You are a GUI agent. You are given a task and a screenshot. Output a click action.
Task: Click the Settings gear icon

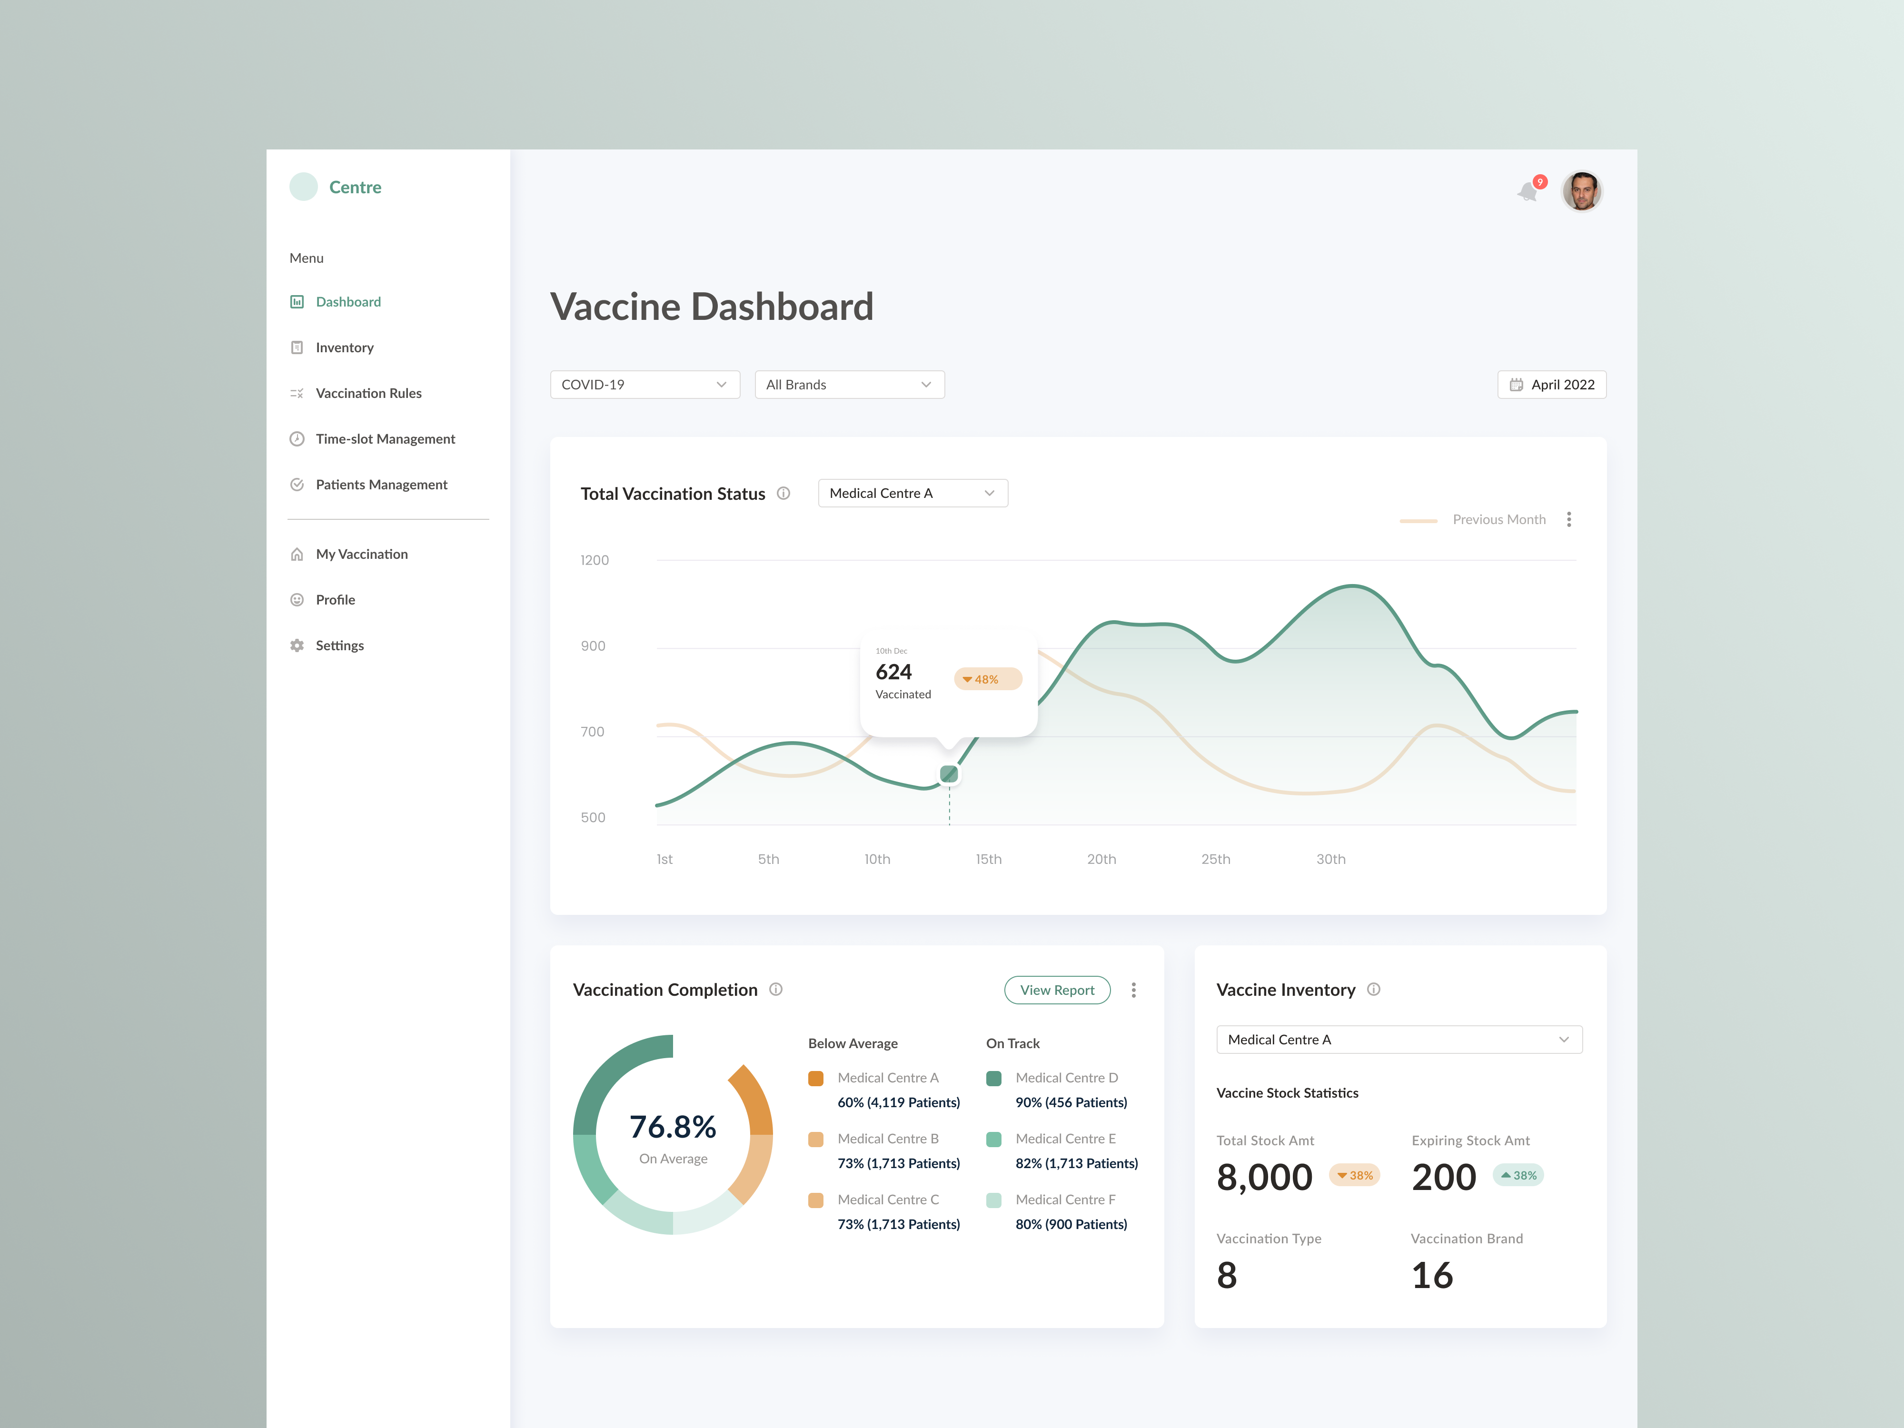tap(297, 645)
